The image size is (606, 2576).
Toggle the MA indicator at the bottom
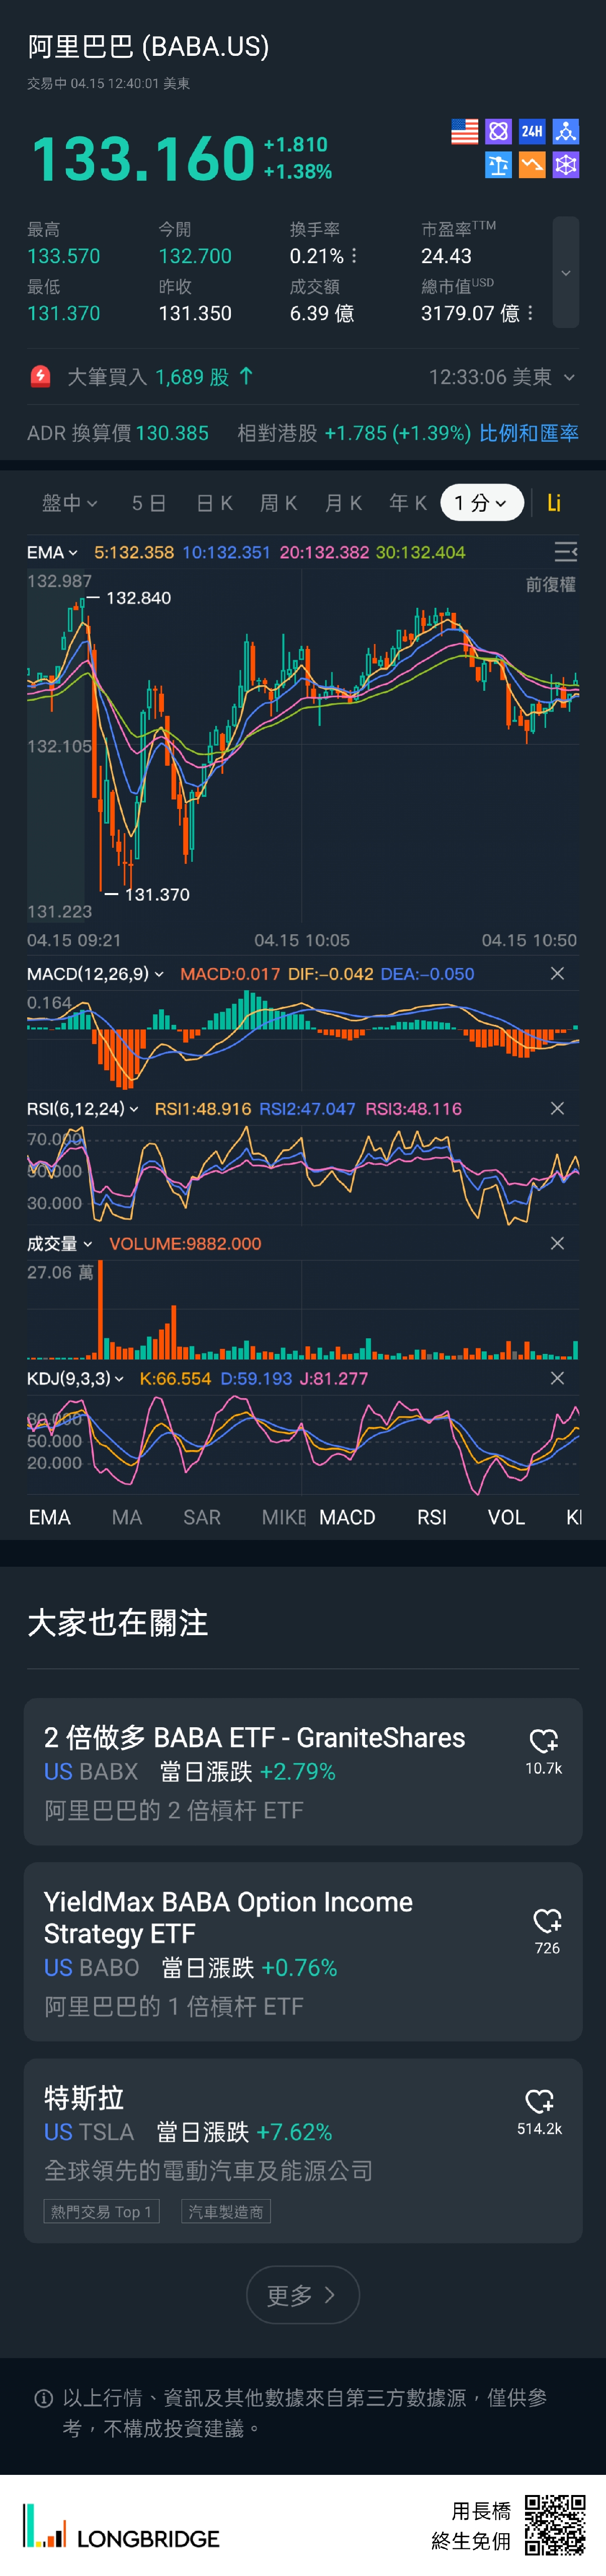[127, 1517]
